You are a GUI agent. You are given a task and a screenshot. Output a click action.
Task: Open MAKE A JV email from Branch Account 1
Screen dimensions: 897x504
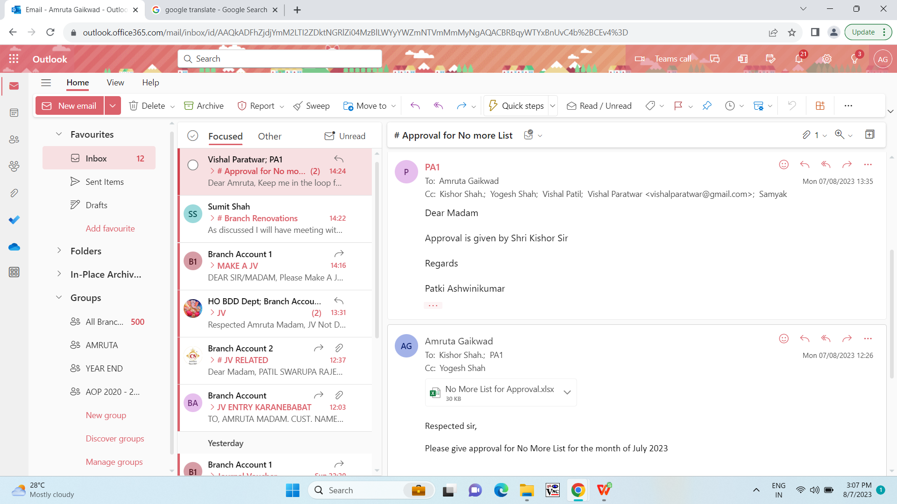click(x=275, y=266)
